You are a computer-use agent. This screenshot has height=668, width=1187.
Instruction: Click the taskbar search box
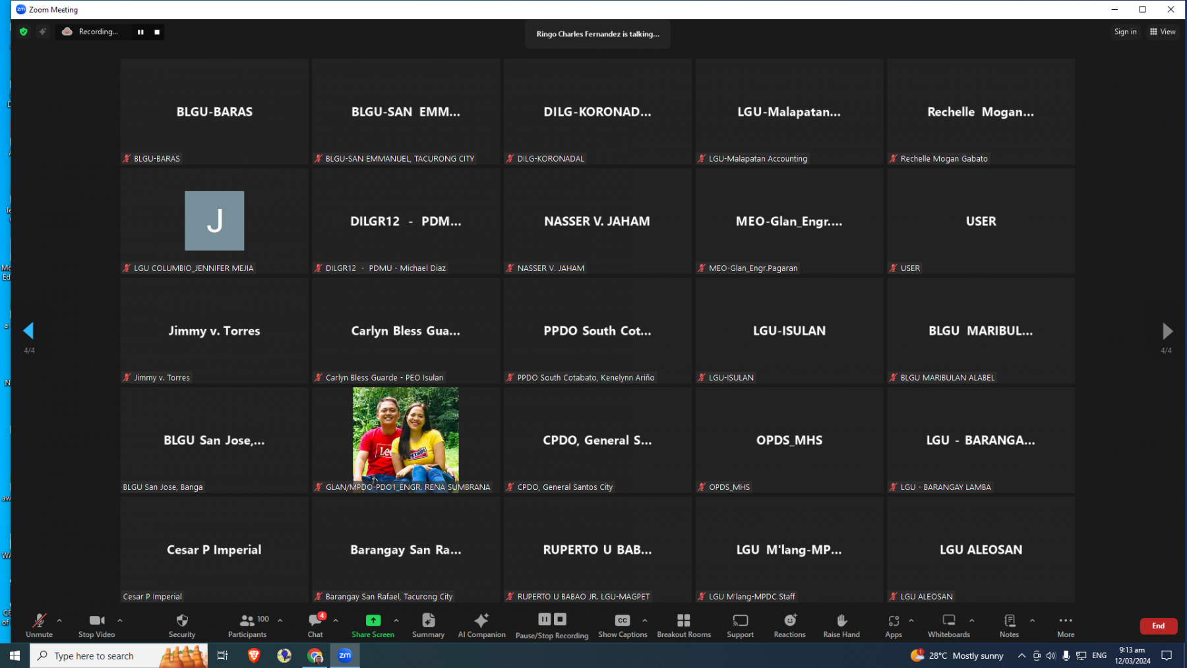click(119, 655)
